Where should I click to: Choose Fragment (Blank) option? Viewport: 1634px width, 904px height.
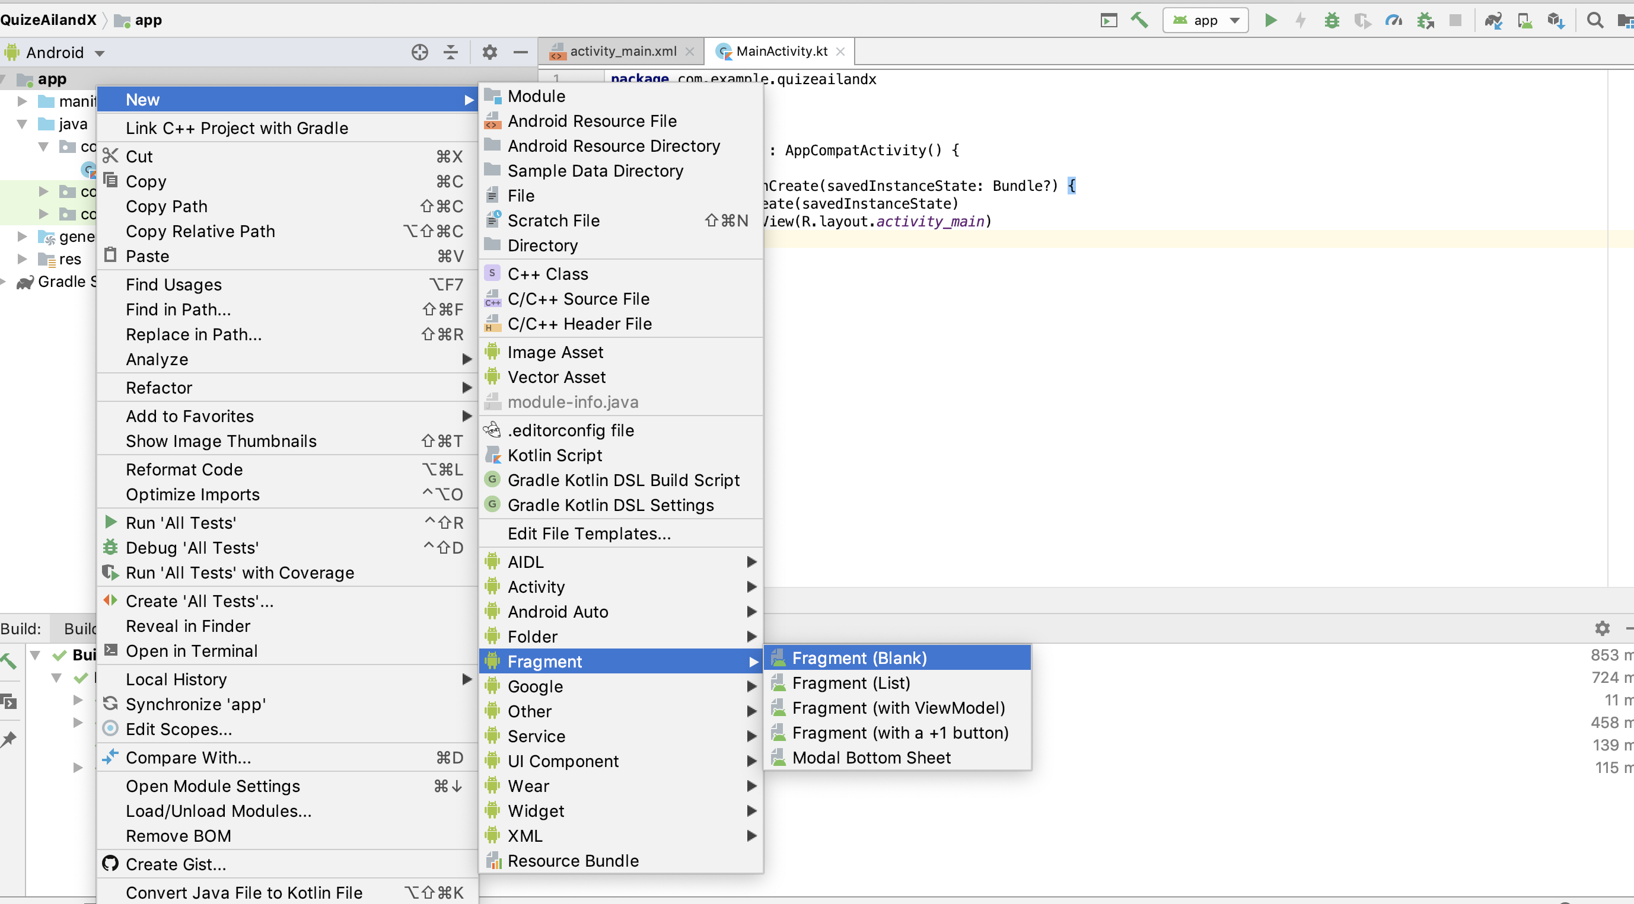click(897, 658)
